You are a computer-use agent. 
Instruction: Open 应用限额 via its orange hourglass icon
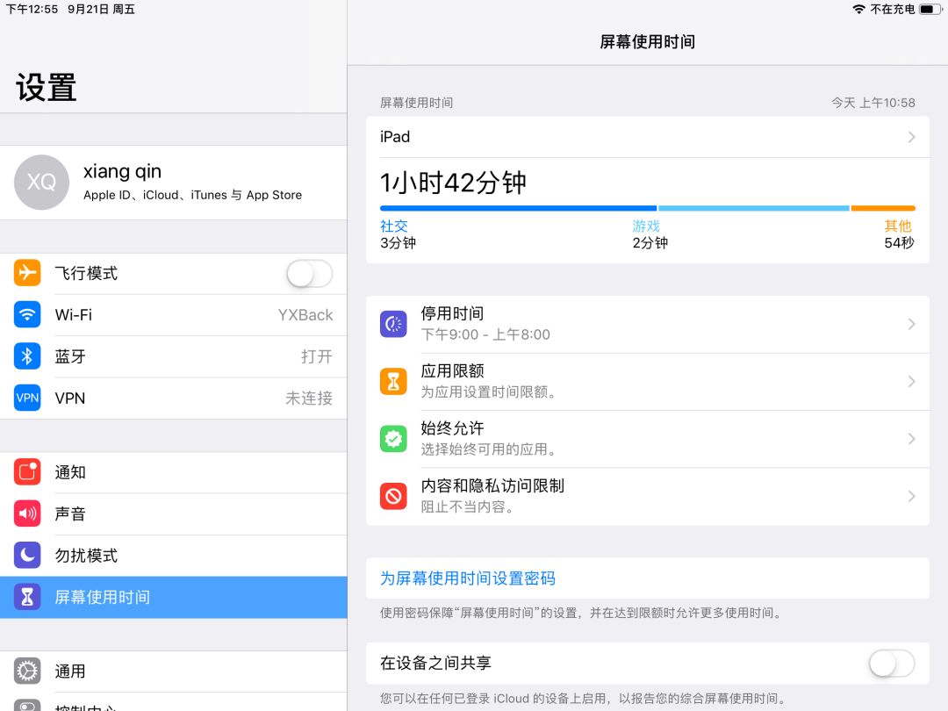393,381
